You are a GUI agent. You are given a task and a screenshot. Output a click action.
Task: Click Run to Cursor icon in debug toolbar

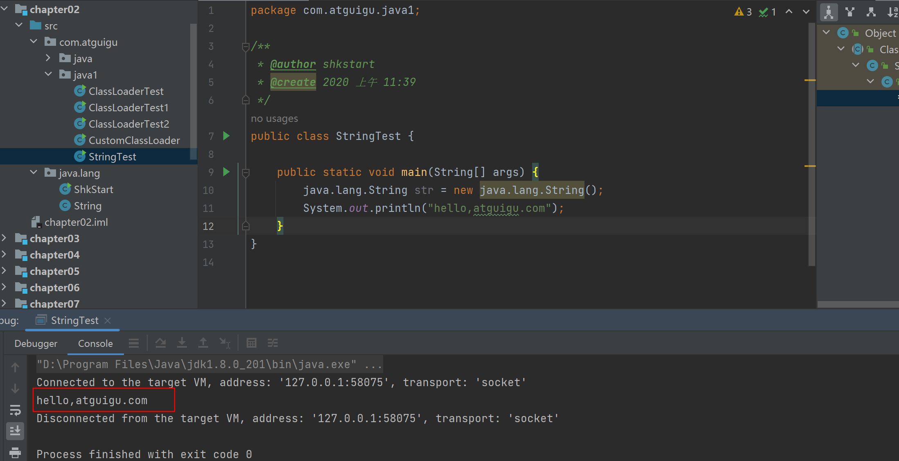(x=225, y=343)
